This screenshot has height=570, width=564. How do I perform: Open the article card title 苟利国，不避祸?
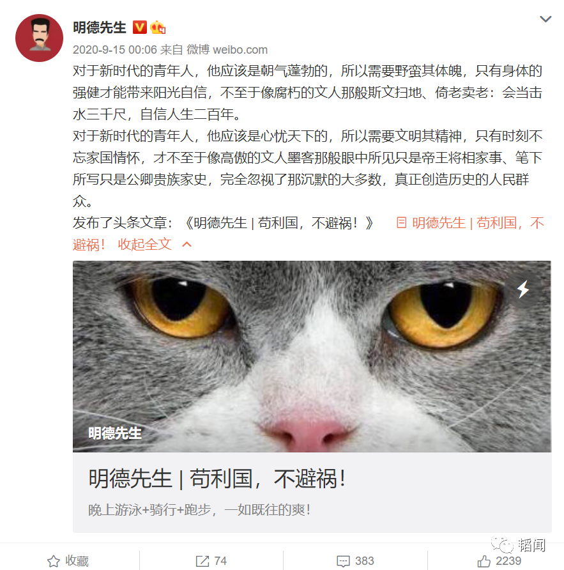pos(217,479)
